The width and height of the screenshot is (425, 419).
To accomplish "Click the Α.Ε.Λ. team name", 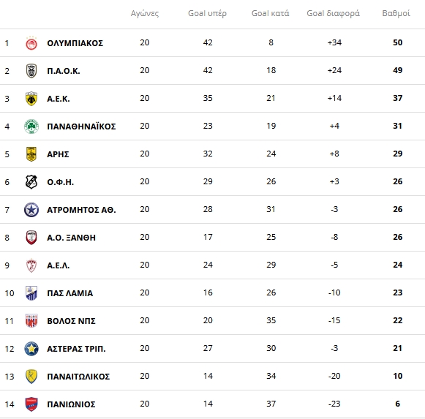I will [x=59, y=265].
